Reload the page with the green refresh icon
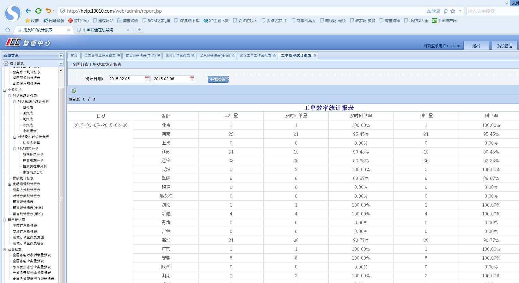Viewport: 519px width, 283px height. point(38,11)
